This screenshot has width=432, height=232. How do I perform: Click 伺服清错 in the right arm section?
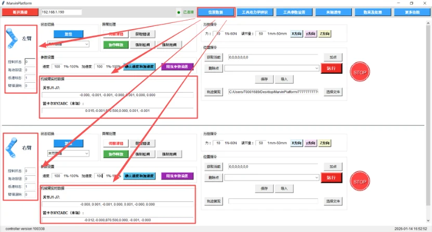[x=116, y=143]
